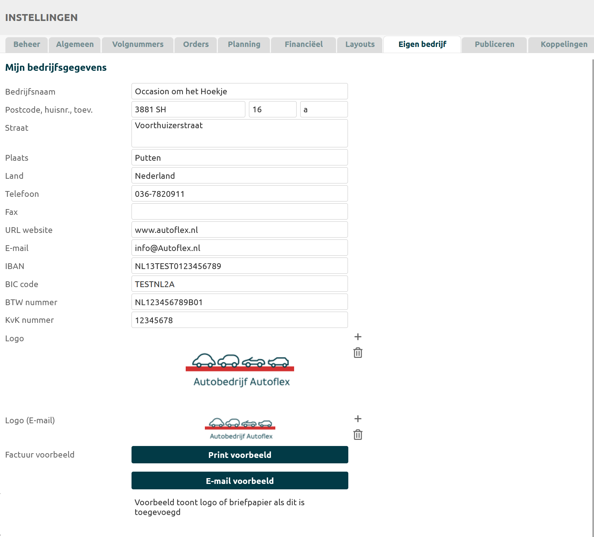This screenshot has width=594, height=537.
Task: Click the small e-mail logo thumbnail
Action: pyautogui.click(x=240, y=429)
